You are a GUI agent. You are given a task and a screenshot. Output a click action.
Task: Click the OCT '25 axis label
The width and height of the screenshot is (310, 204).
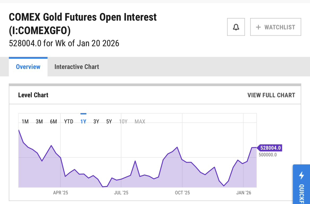point(182,193)
